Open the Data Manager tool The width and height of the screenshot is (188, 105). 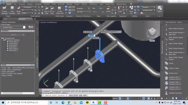tap(12, 10)
